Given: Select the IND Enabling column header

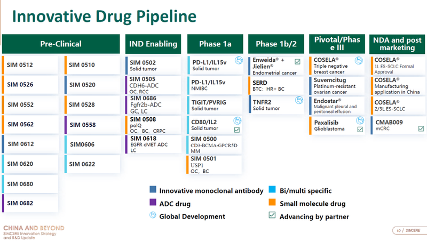Looking at the screenshot, I should click(x=154, y=44).
